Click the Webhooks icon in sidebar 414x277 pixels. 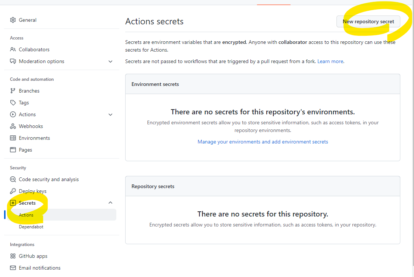point(13,126)
